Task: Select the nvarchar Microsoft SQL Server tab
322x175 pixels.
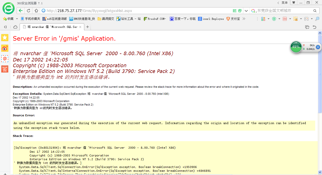Action: click(52, 27)
